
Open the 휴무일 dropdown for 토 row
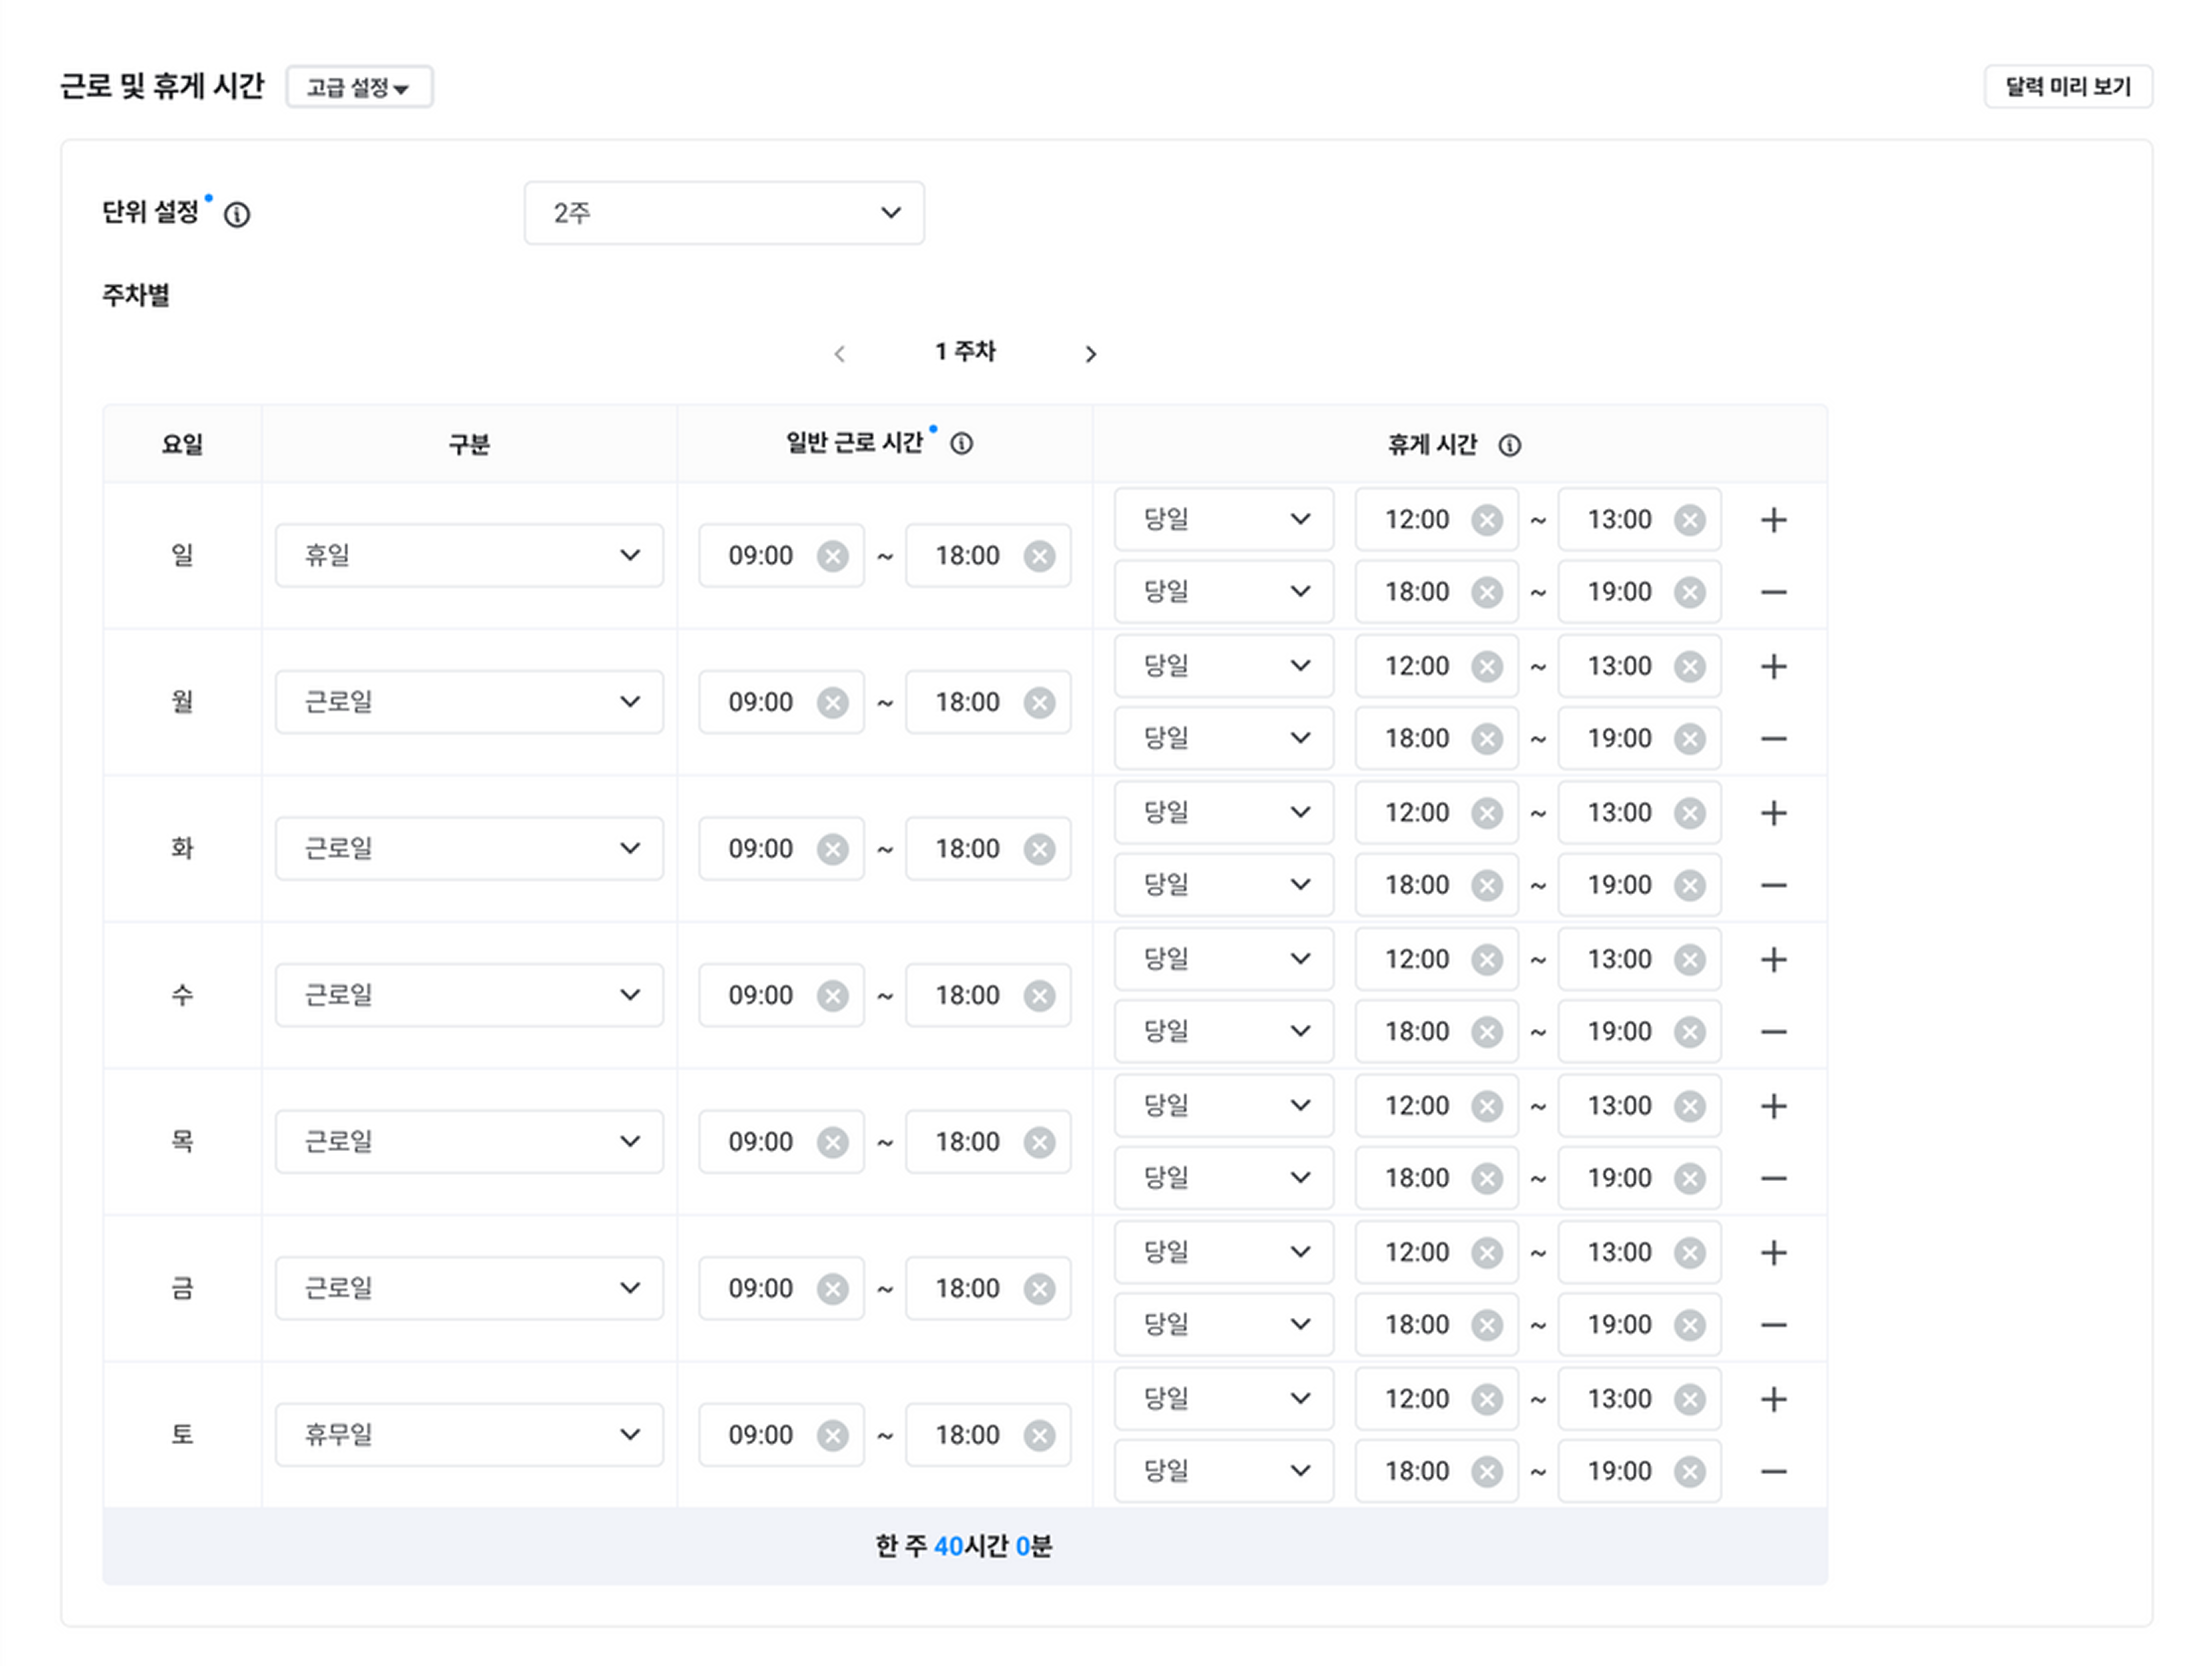pyautogui.click(x=469, y=1434)
